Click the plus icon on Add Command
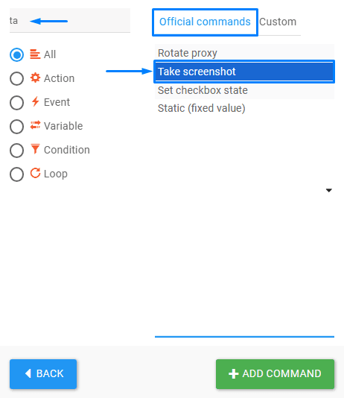 coord(233,373)
